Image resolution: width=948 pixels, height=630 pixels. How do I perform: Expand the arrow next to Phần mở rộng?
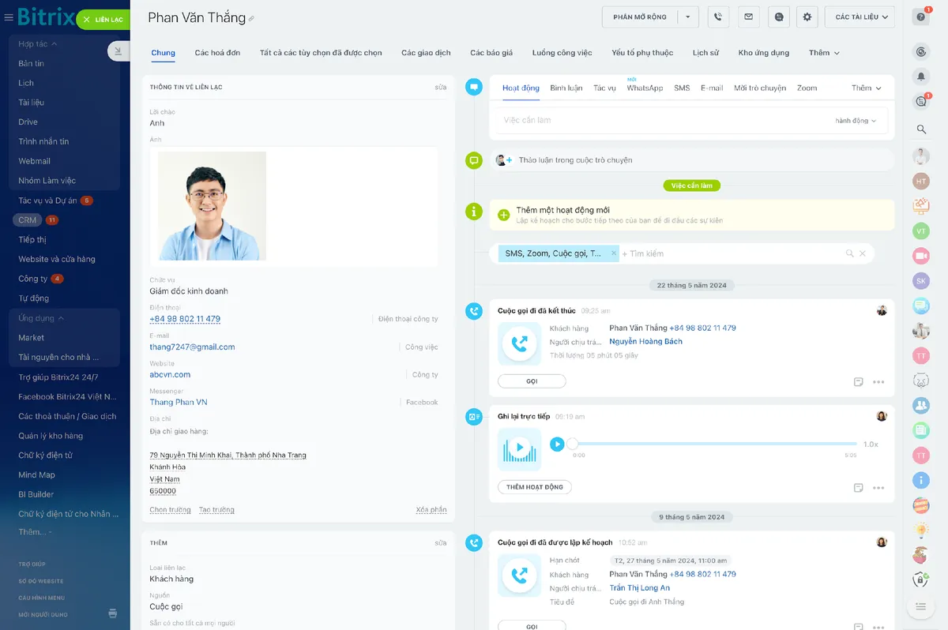688,17
